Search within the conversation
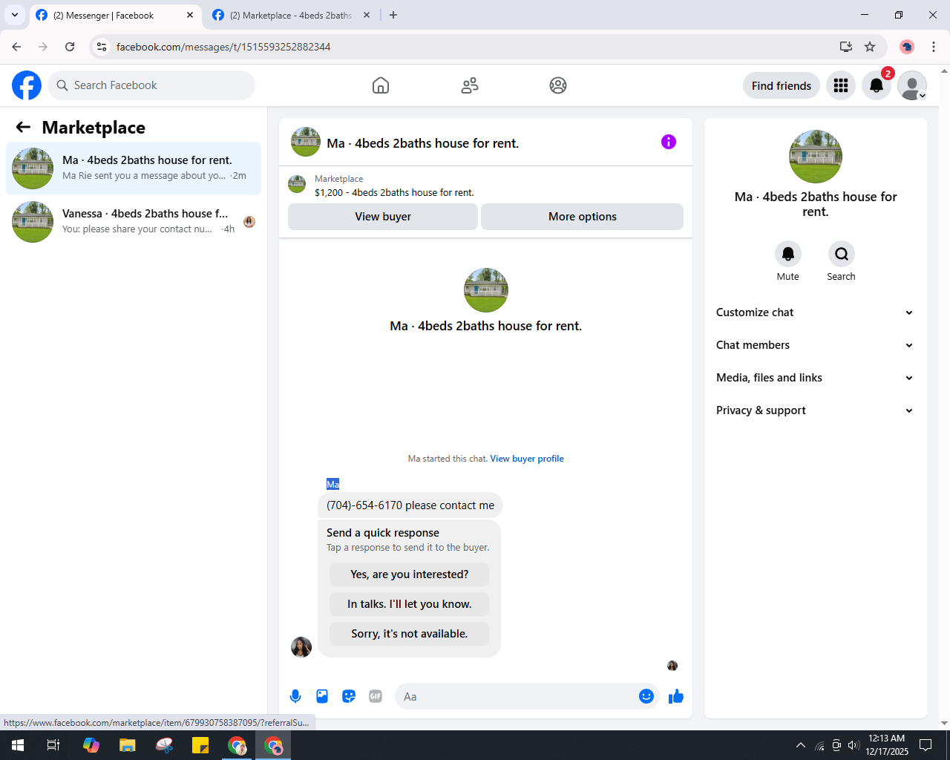950x760 pixels. pos(842,254)
